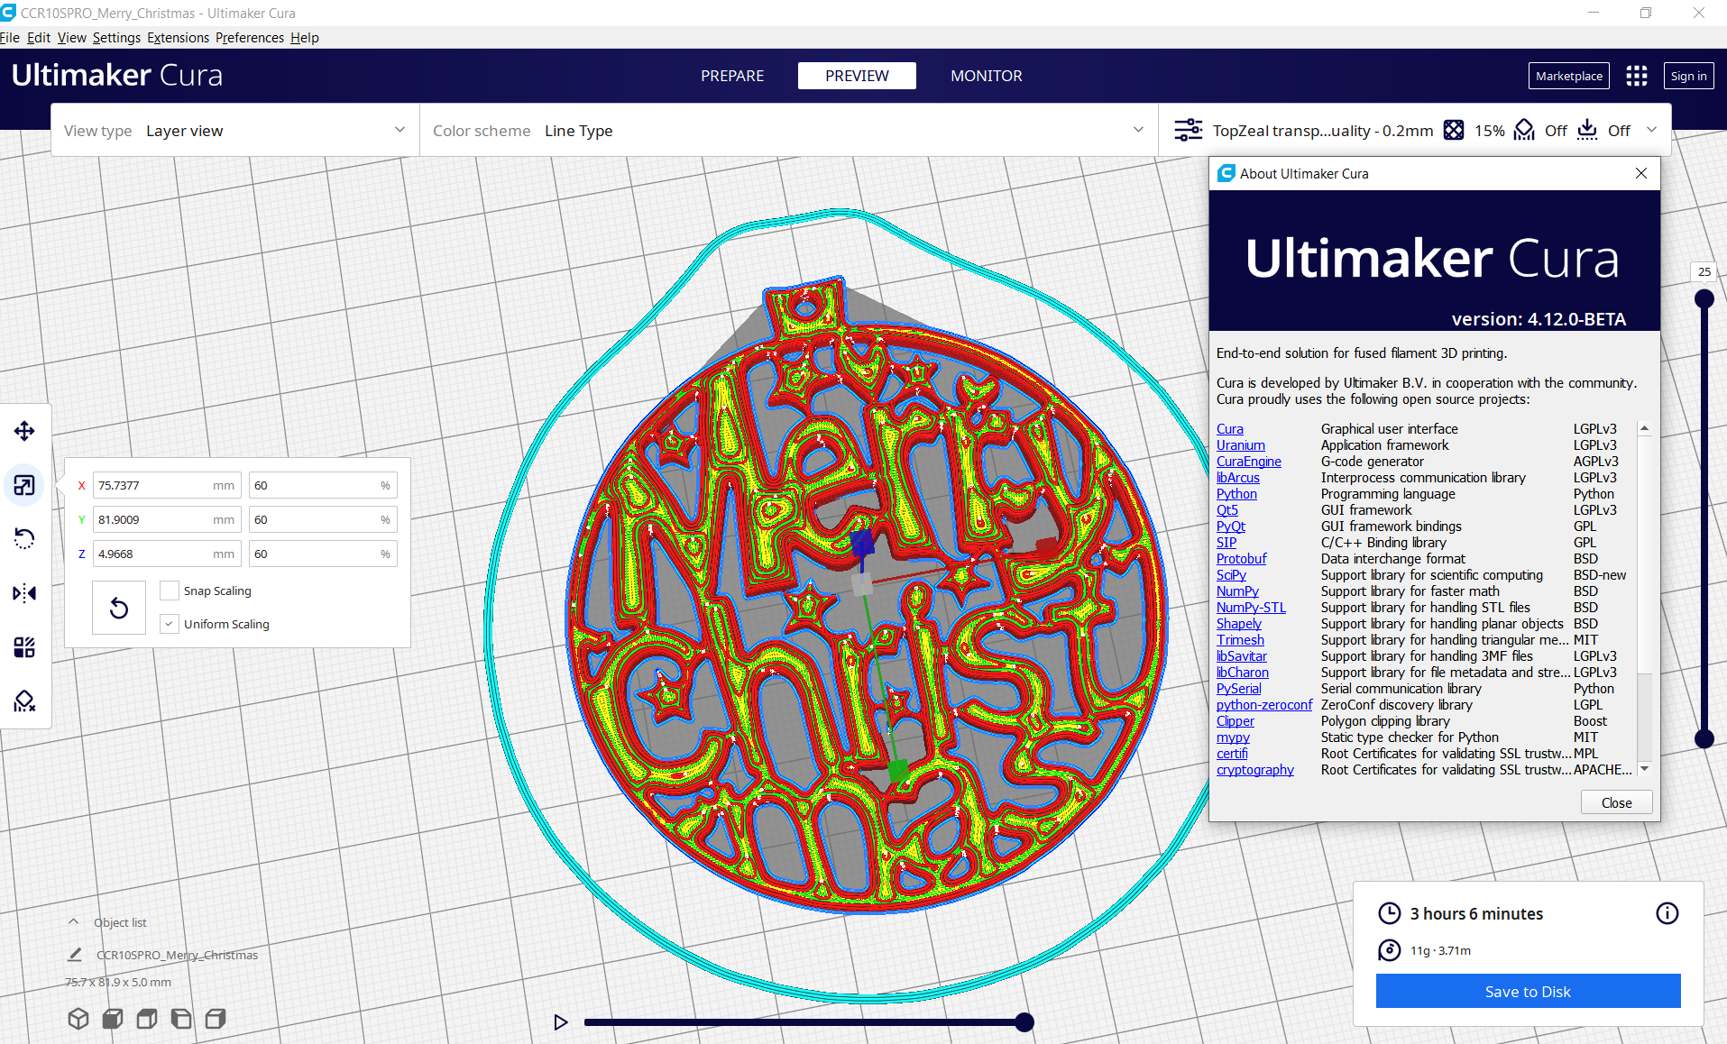Screen dimensions: 1727x1044
Task: Click the reset scale button
Action: [x=119, y=609]
